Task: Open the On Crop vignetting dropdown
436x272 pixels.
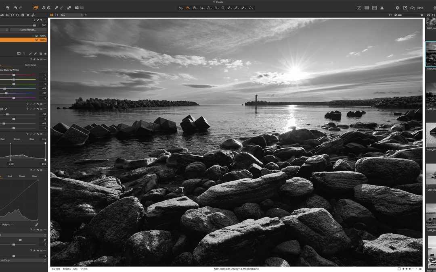Action: pyautogui.click(x=23, y=260)
